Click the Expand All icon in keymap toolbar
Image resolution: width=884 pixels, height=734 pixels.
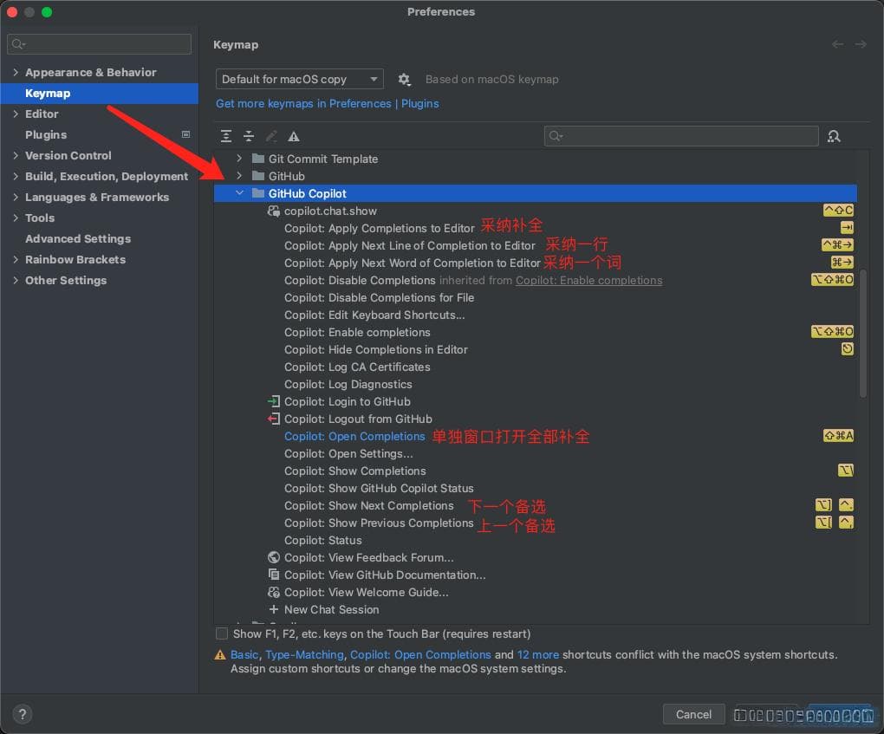pyautogui.click(x=226, y=136)
